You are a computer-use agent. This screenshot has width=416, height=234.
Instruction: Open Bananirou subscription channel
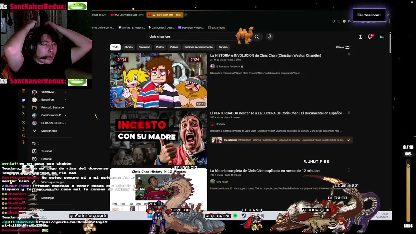47,100
